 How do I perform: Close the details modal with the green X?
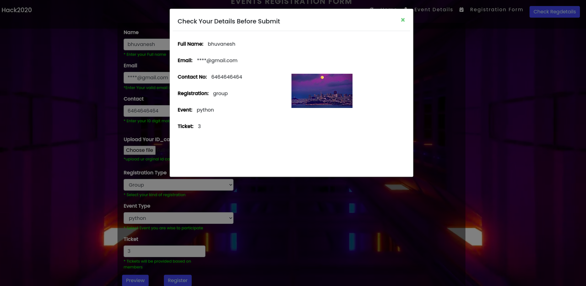pos(403,20)
